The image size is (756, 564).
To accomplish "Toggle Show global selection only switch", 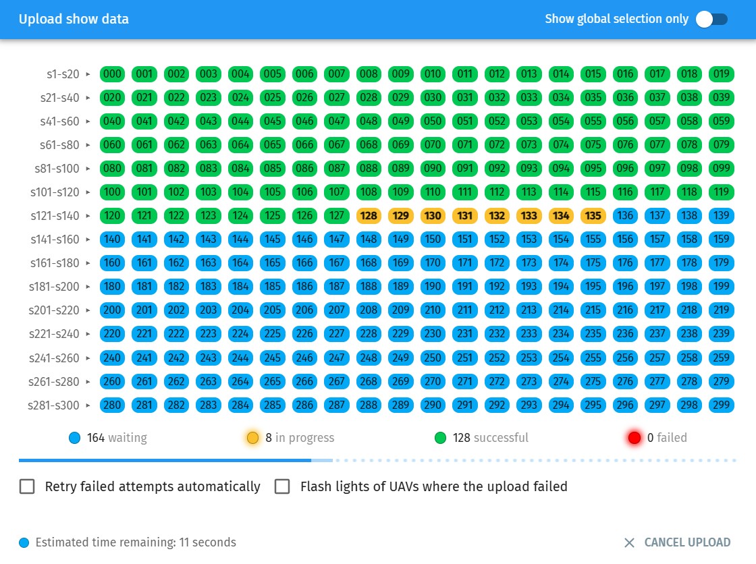I will click(x=711, y=19).
